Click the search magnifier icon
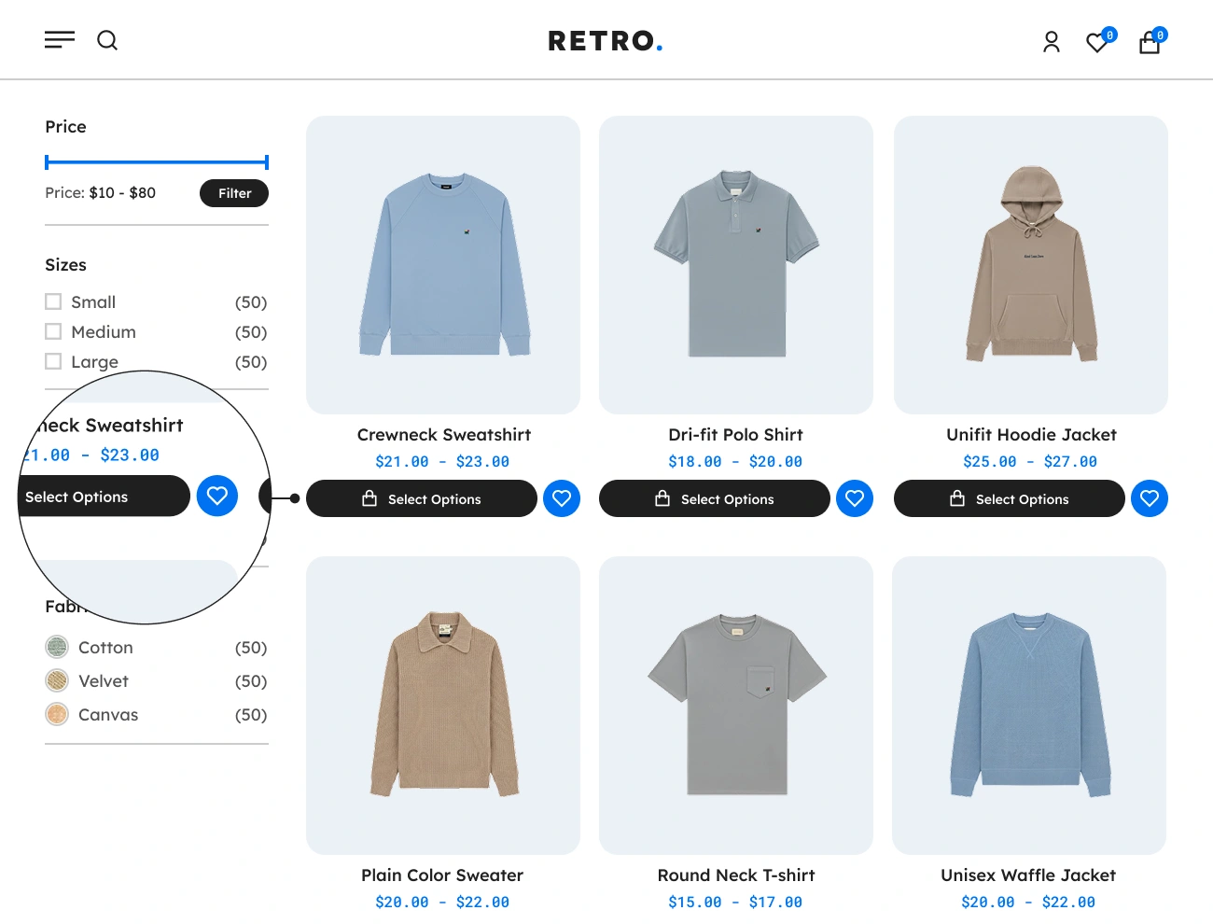The width and height of the screenshot is (1213, 924). pos(107,40)
